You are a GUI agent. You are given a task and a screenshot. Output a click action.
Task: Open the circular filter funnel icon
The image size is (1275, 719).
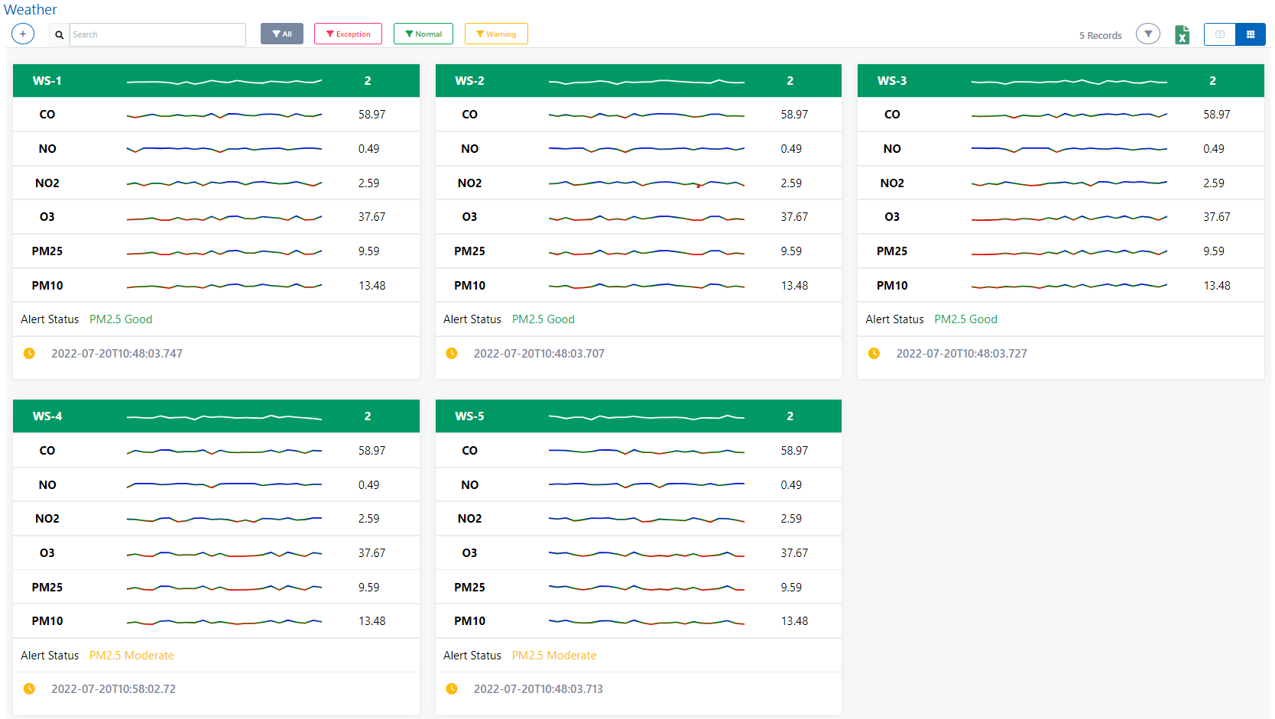pyautogui.click(x=1147, y=34)
